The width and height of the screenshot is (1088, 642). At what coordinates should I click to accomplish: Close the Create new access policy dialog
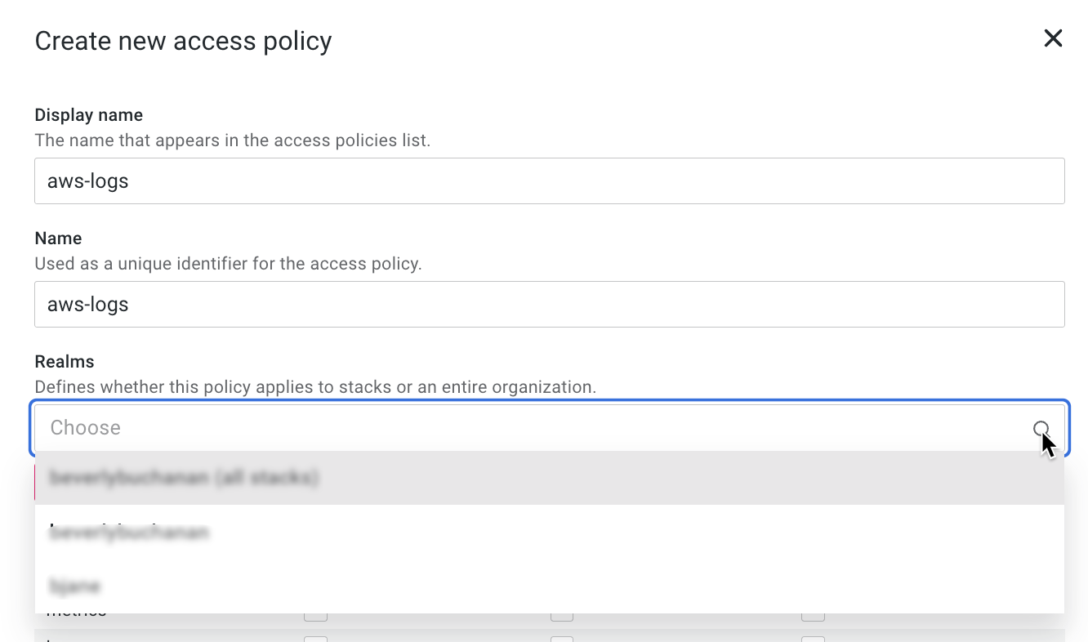pos(1053,38)
